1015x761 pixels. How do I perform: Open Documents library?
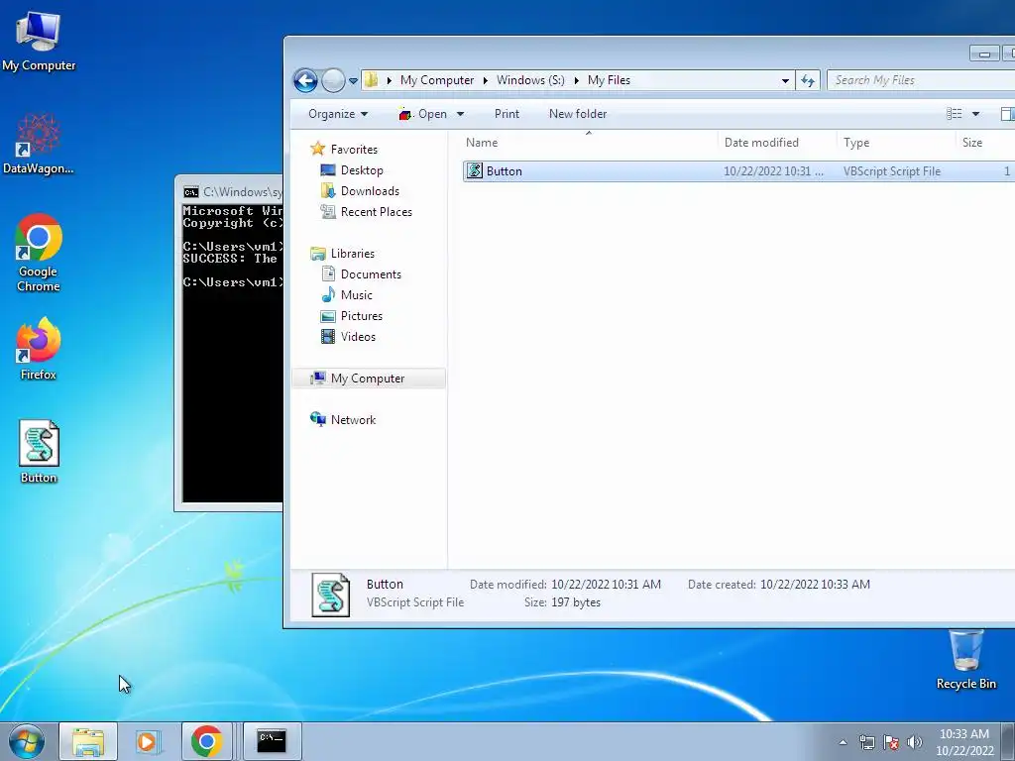coord(362,274)
